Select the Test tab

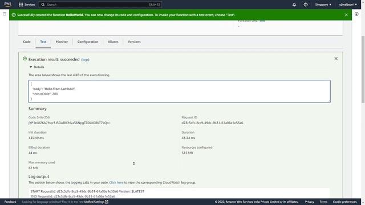43,42
